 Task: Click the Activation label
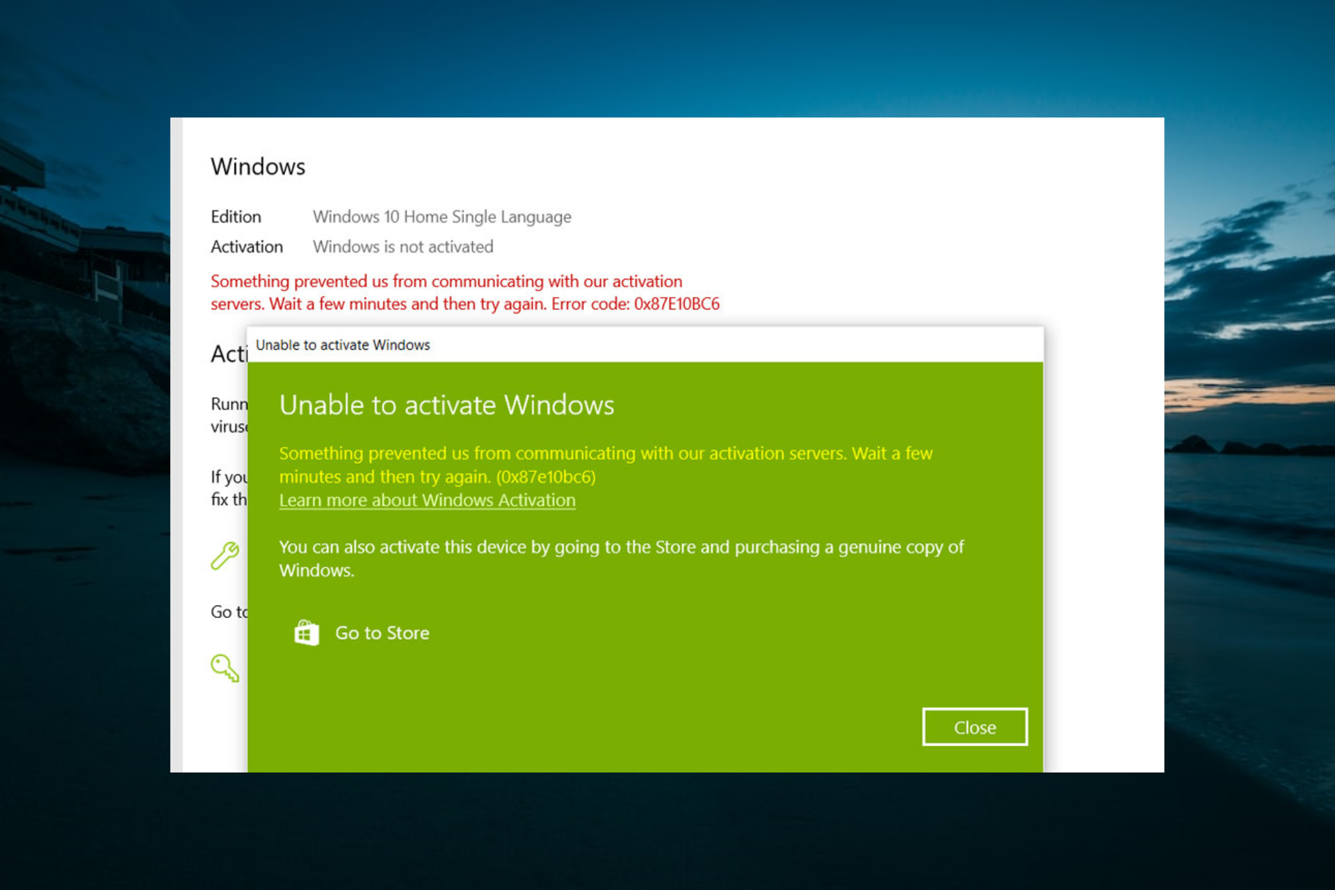(247, 247)
